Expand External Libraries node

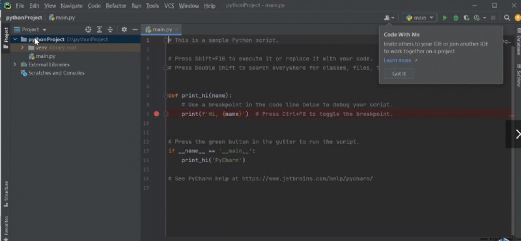coord(14,64)
